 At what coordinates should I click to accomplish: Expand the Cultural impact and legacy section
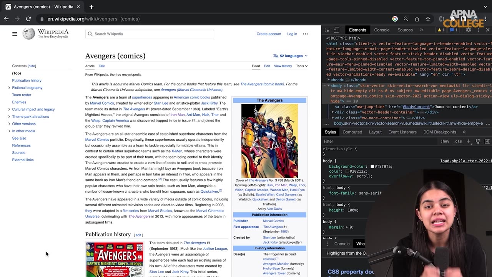point(9,109)
